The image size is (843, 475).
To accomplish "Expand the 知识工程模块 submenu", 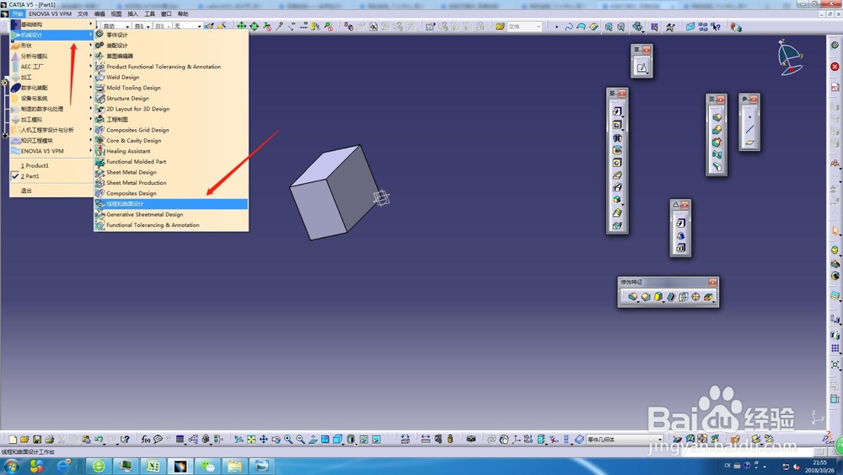I will pos(51,140).
